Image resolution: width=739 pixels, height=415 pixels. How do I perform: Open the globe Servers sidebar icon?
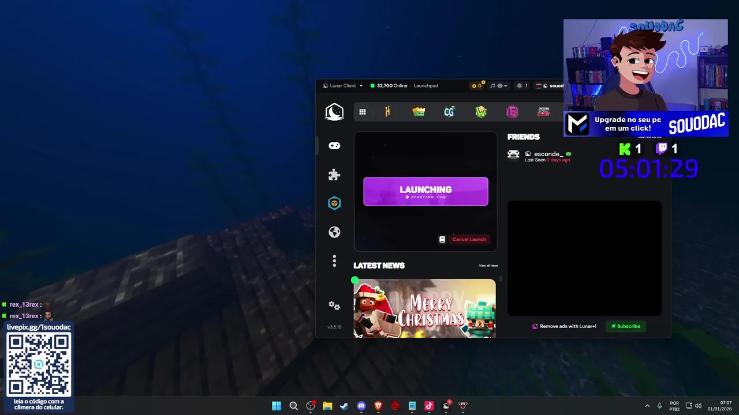334,232
